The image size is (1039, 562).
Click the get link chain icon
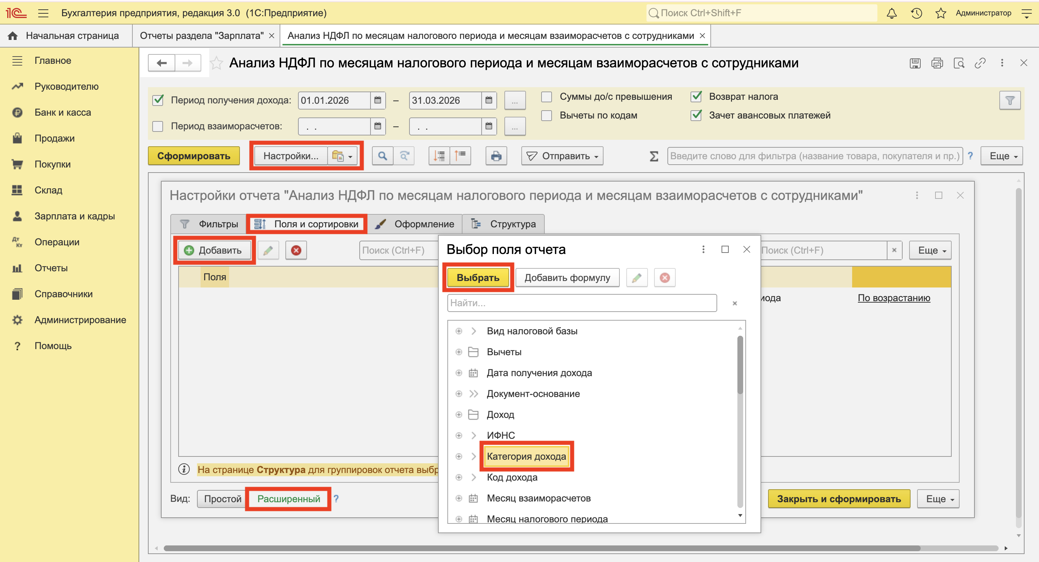980,63
